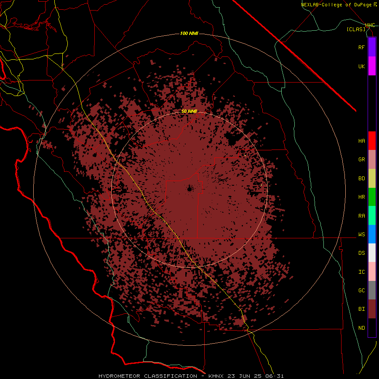379x379 pixels.
Task: Click the WS legend label
Action: [x=362, y=235]
